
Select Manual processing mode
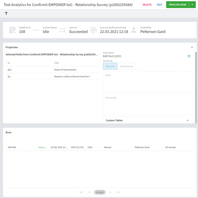click(x=110, y=66)
